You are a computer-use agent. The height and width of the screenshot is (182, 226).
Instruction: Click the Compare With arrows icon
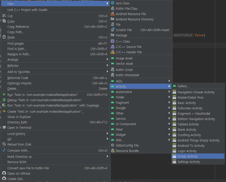[4, 150]
